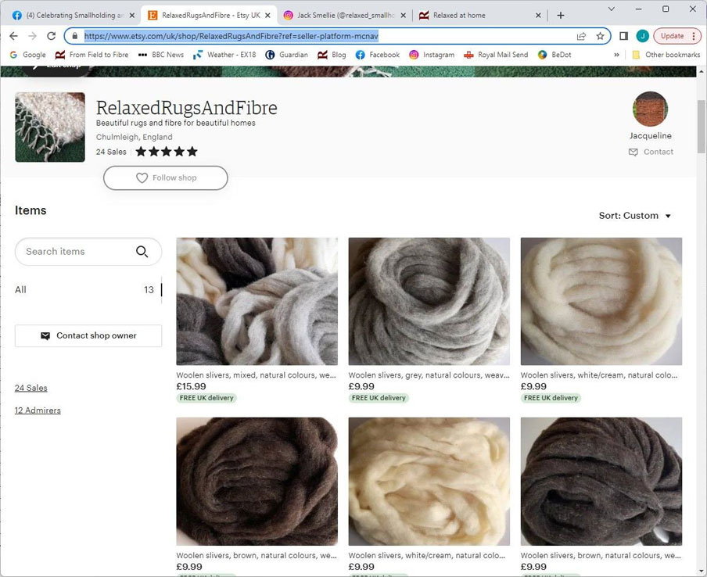Click the padlock site info icon
The width and height of the screenshot is (707, 577).
pyautogui.click(x=75, y=36)
